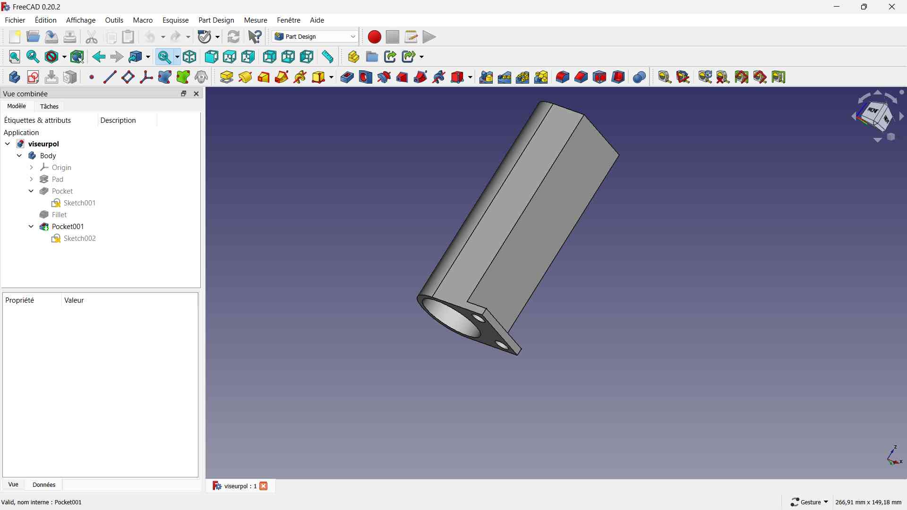The width and height of the screenshot is (907, 510).
Task: Click the Boolean operation icon
Action: pyautogui.click(x=639, y=77)
